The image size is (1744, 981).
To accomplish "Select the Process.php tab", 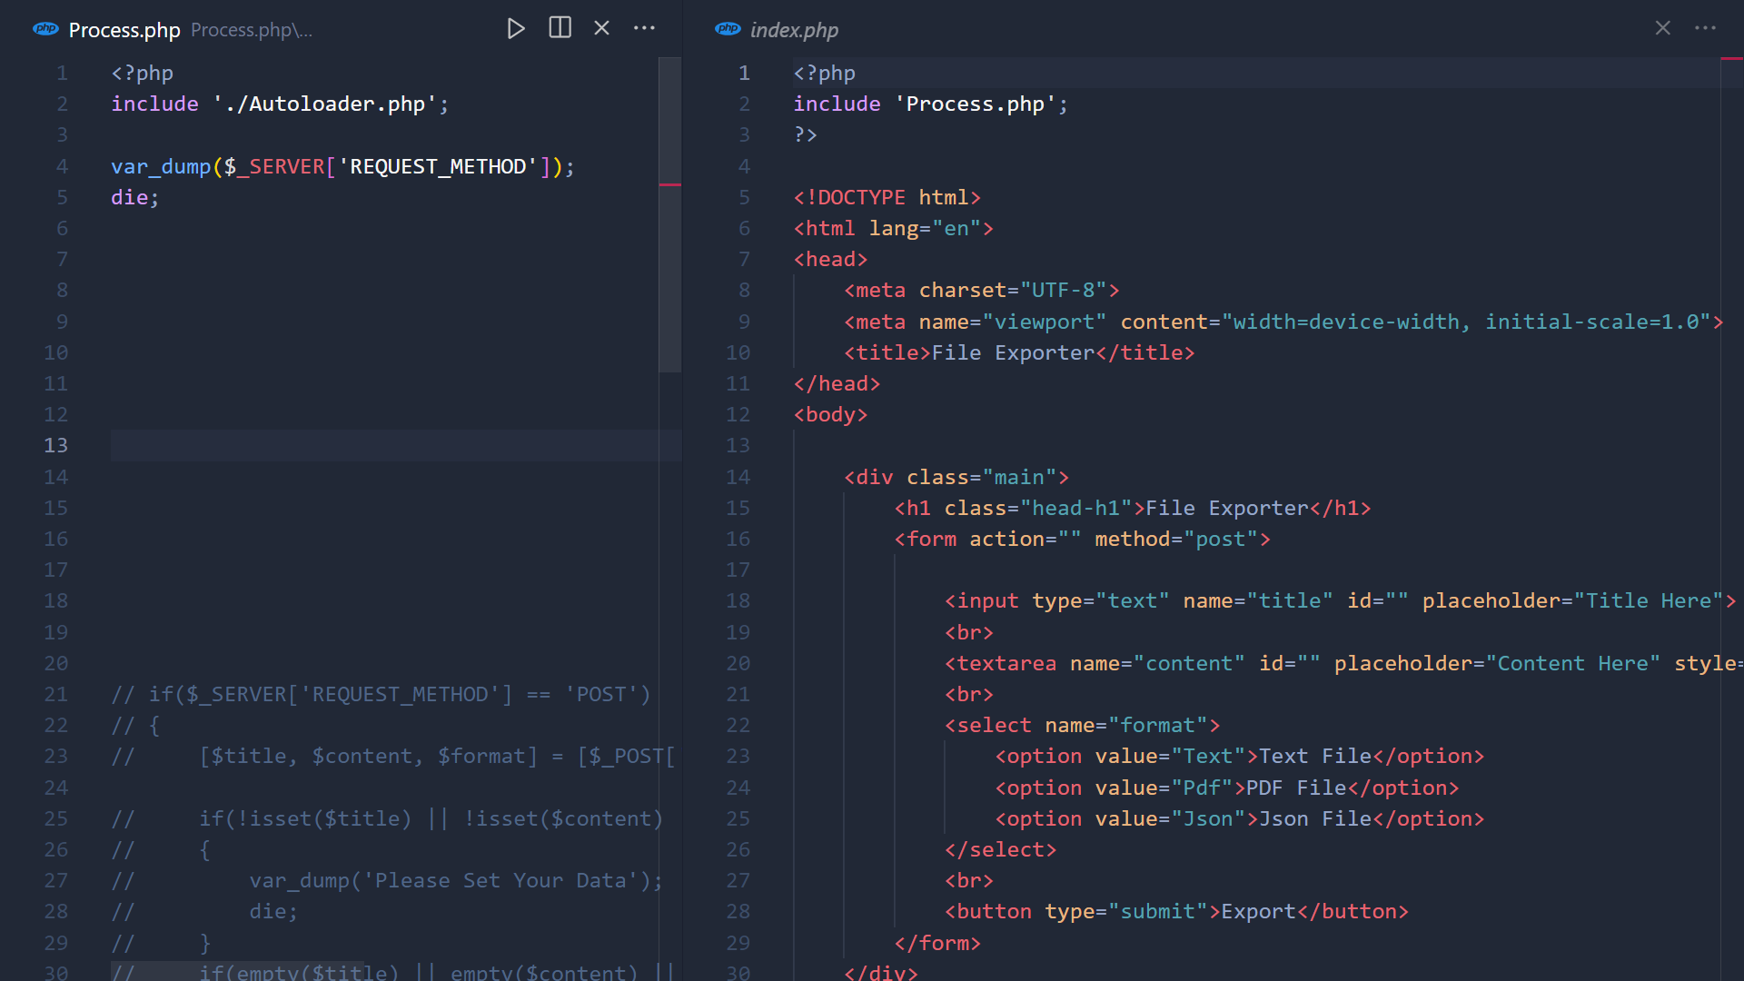I will (x=124, y=30).
